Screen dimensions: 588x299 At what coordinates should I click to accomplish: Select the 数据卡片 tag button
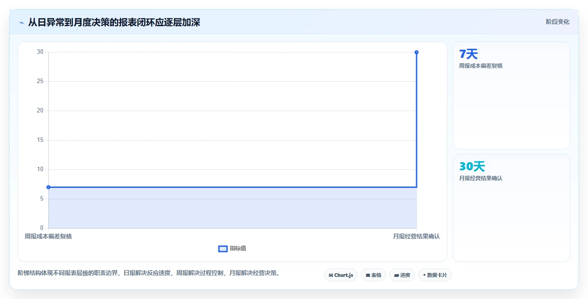pos(435,275)
